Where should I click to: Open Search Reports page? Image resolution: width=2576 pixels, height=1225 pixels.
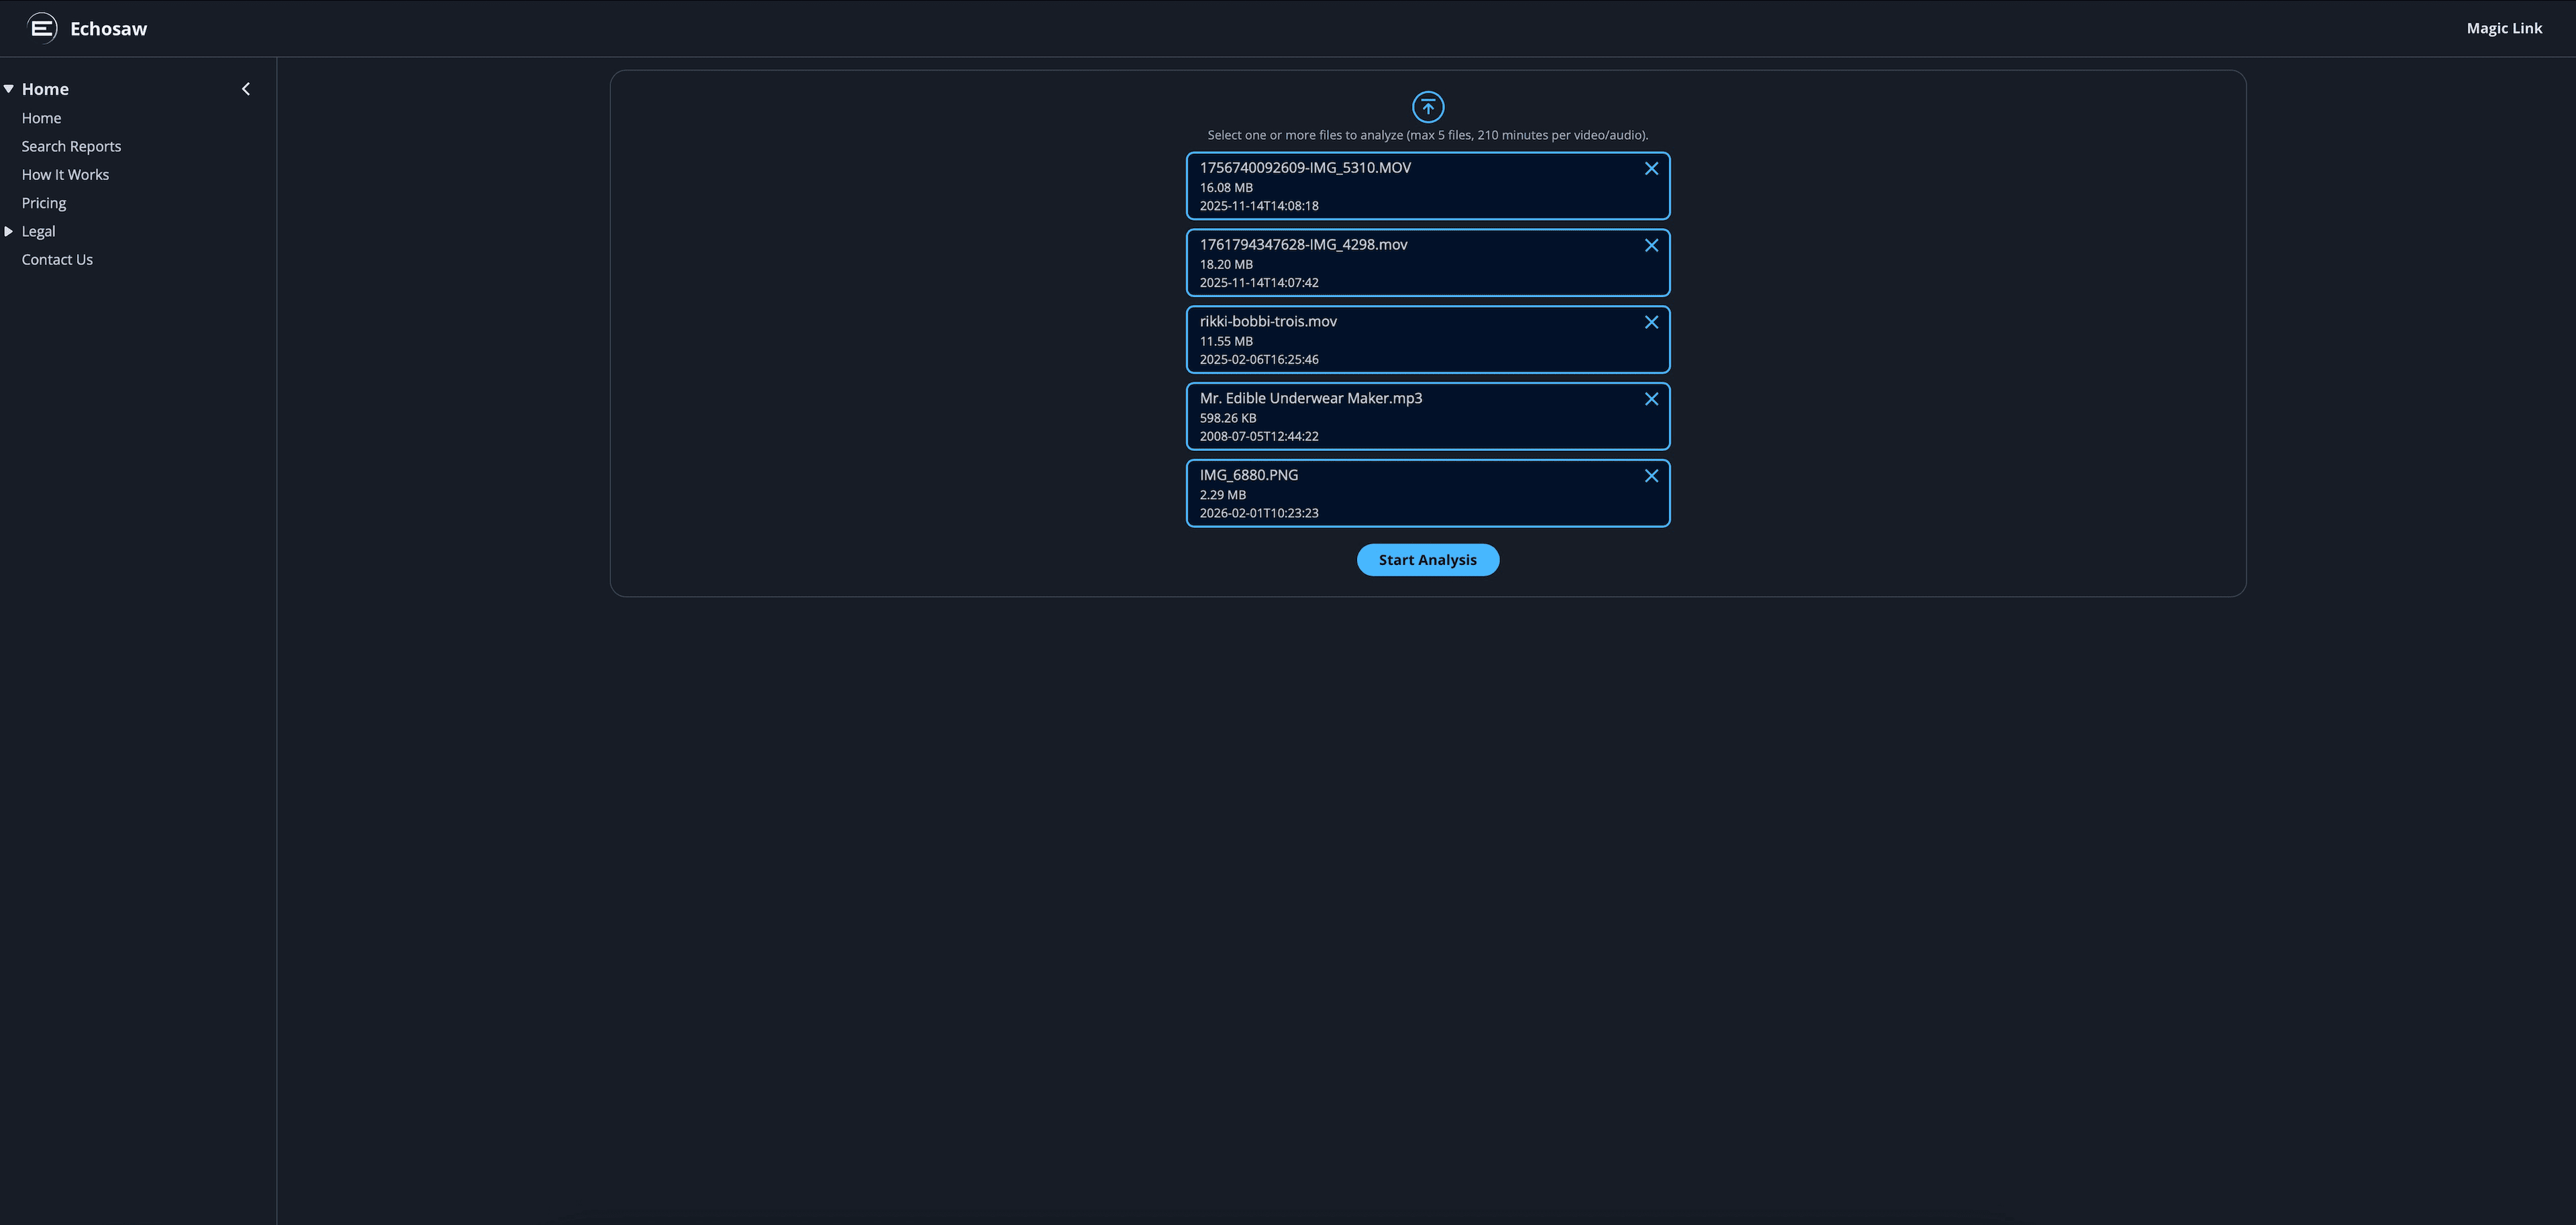[71, 146]
